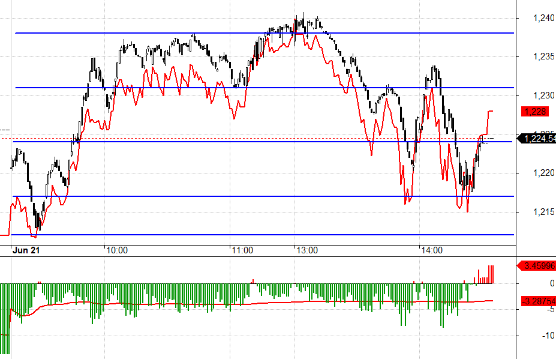
Task: Click the Jun 21 date label
Action: [x=26, y=250]
